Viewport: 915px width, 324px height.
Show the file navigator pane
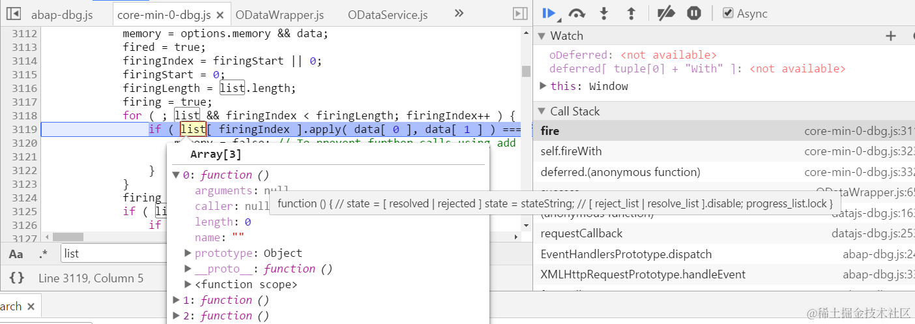13,14
